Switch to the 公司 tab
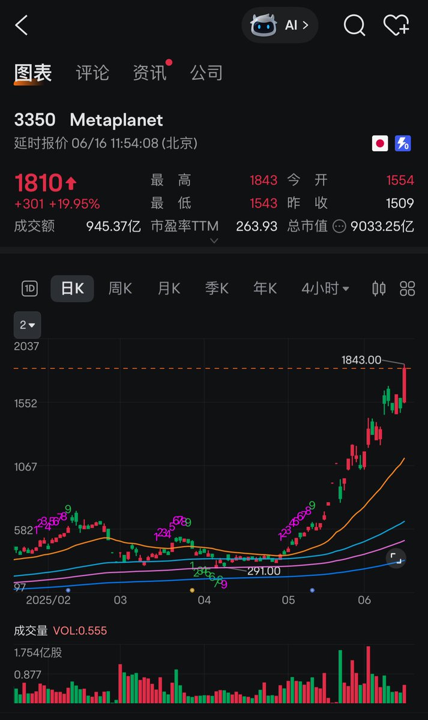This screenshot has width=428, height=720. click(206, 73)
